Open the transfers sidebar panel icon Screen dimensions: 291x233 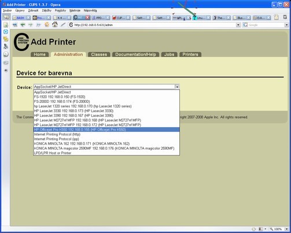[x=6, y=63]
